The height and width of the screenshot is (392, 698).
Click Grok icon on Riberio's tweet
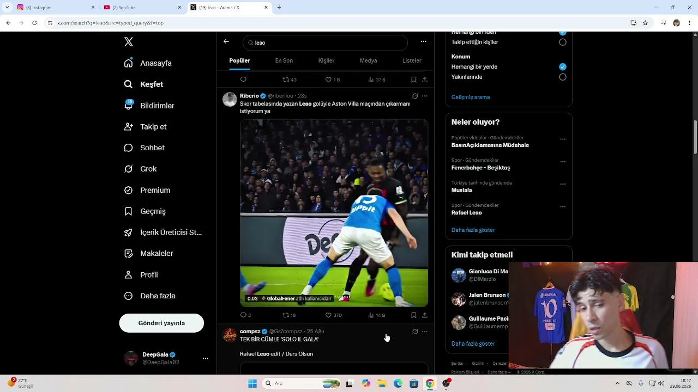pyautogui.click(x=415, y=96)
